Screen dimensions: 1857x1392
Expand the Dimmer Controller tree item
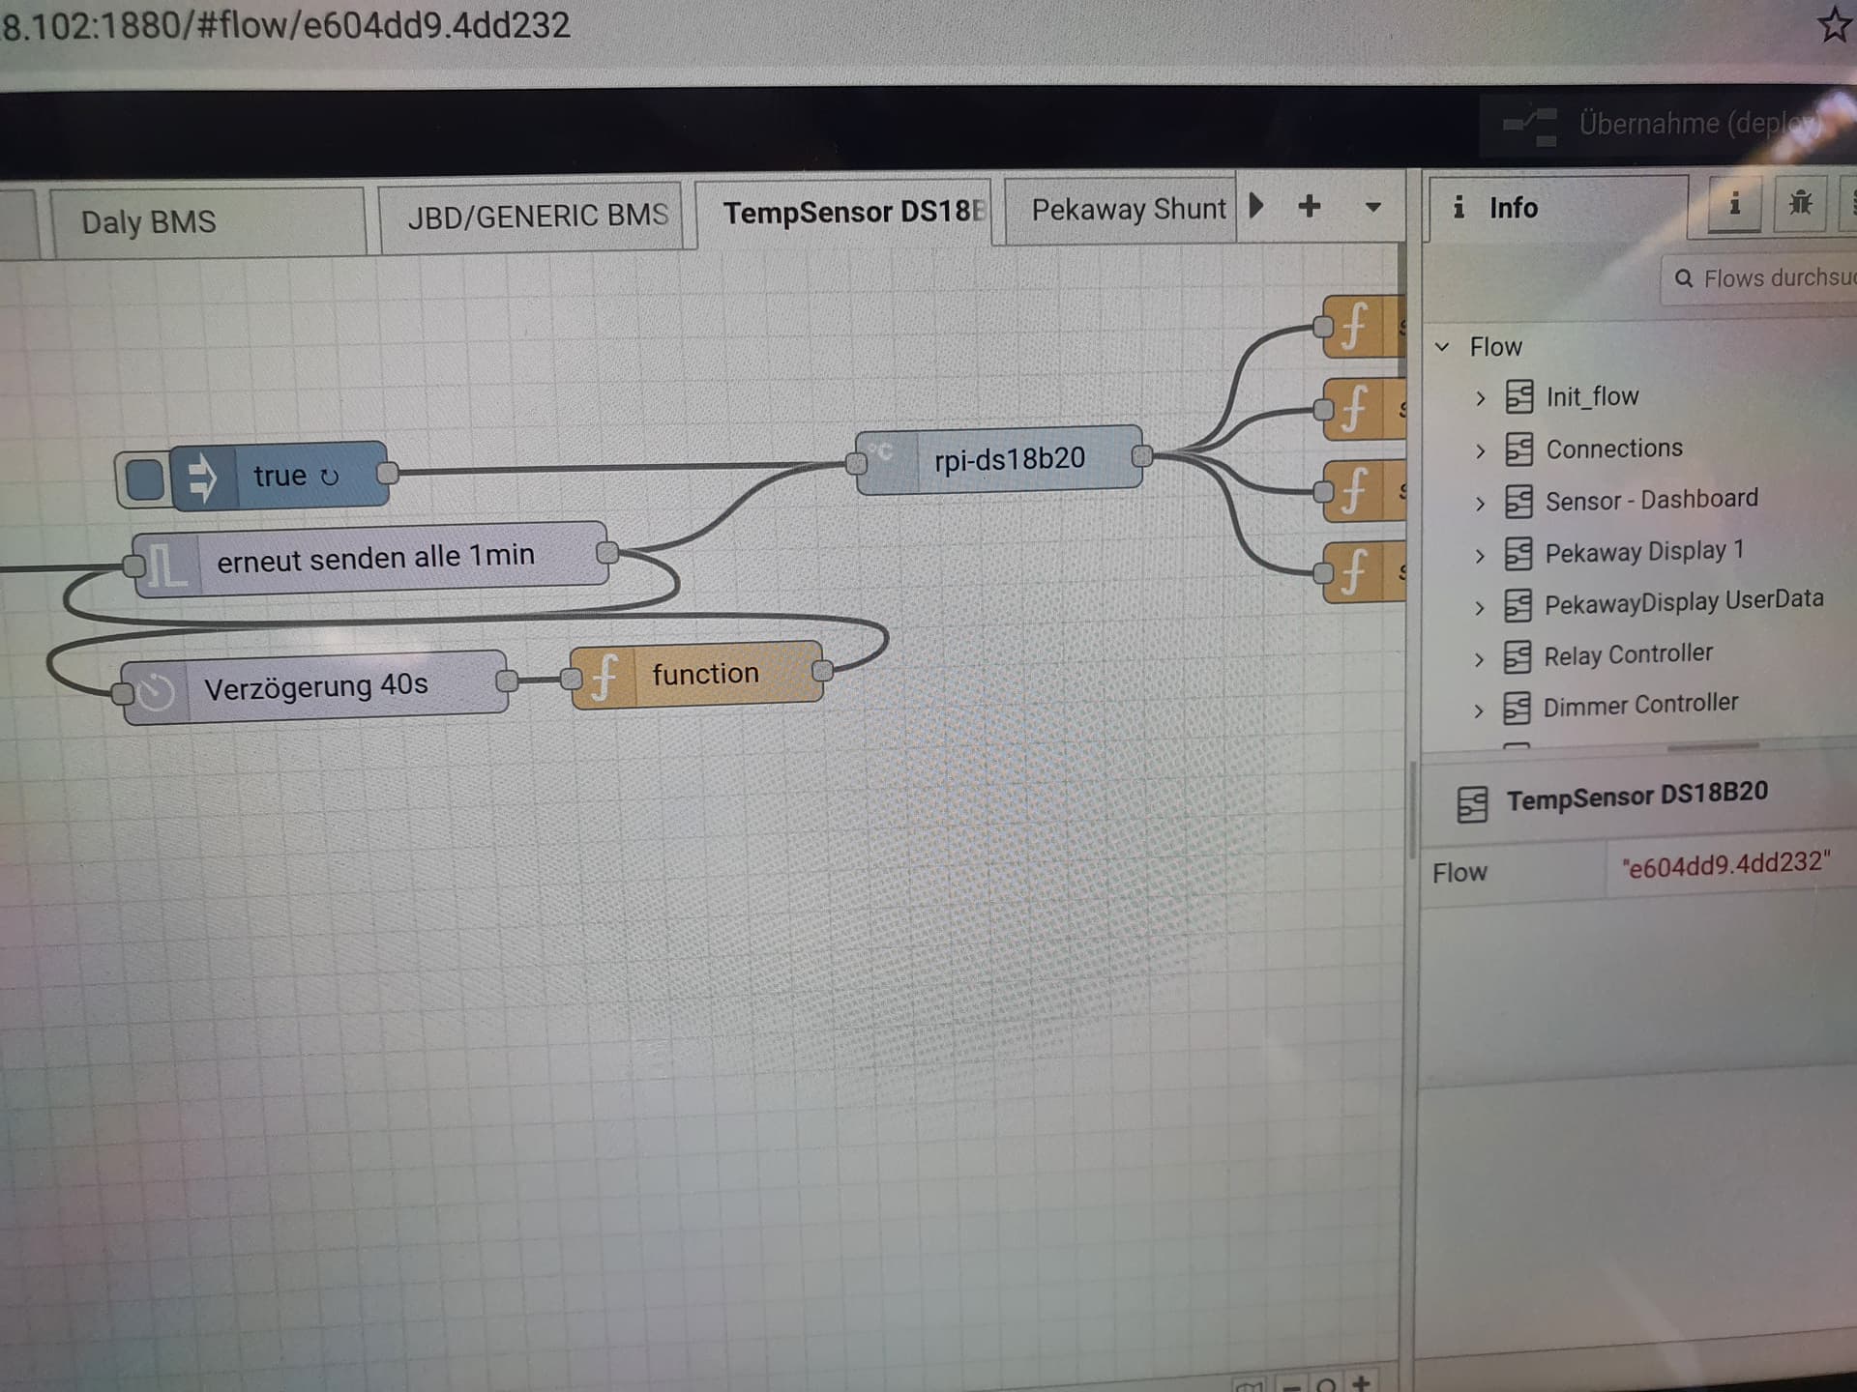coord(1478,711)
